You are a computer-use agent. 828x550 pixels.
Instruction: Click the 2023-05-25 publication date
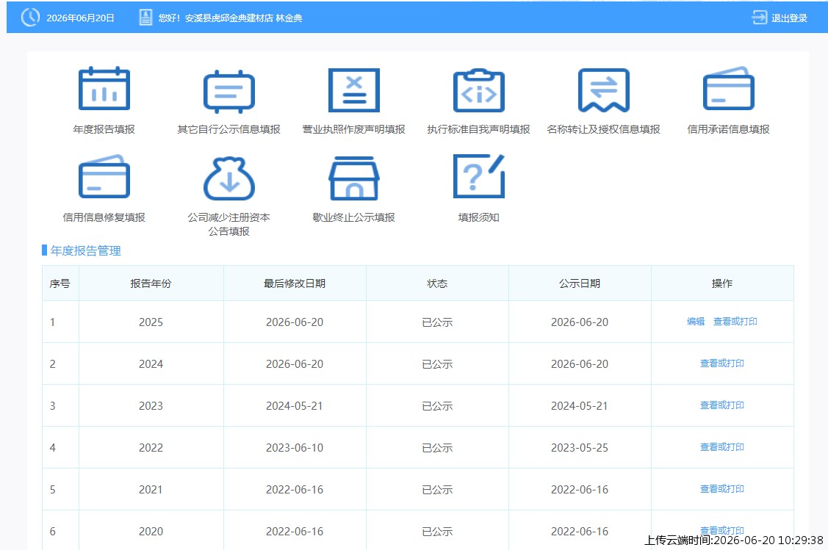tap(580, 448)
